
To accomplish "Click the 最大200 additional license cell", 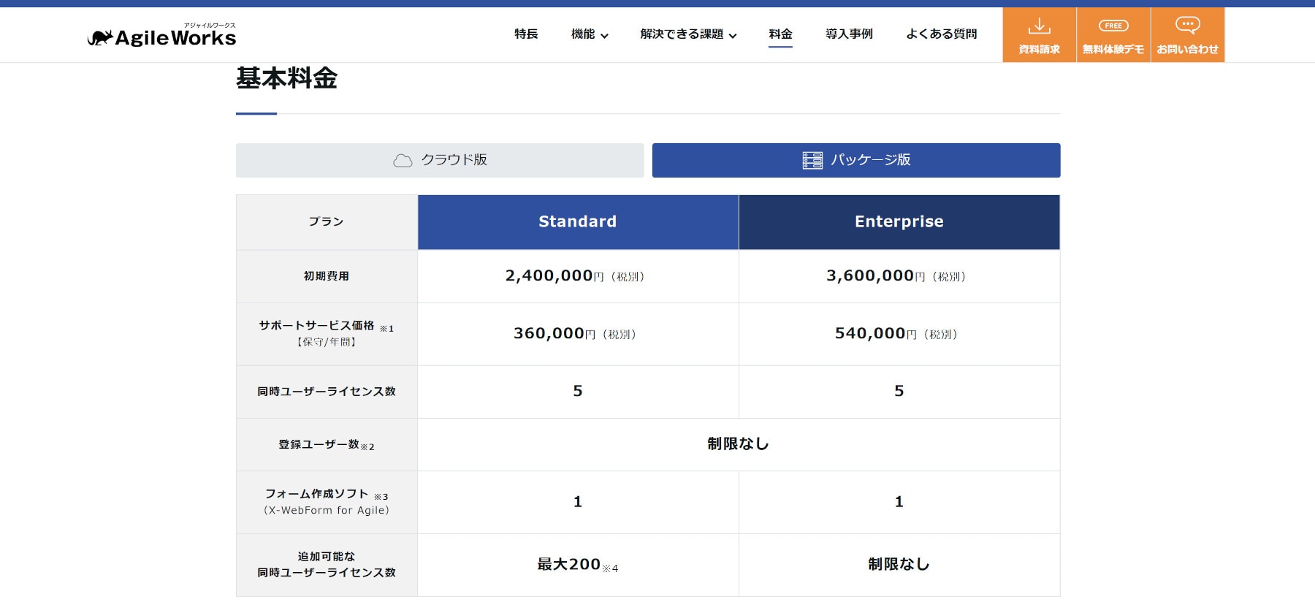I will 577,565.
